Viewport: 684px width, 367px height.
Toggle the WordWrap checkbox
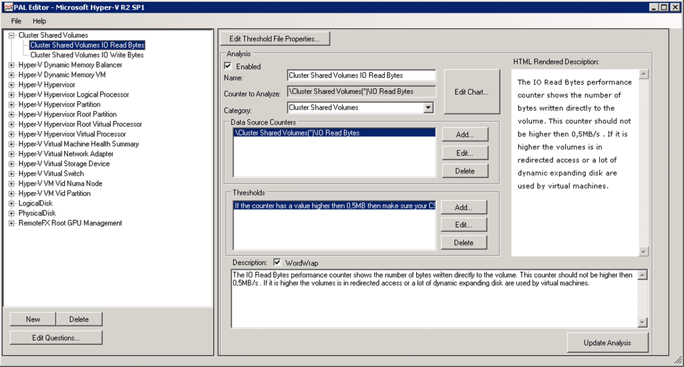pos(277,262)
